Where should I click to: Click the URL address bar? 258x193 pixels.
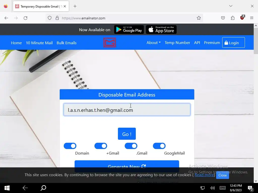pyautogui.click(x=124, y=18)
